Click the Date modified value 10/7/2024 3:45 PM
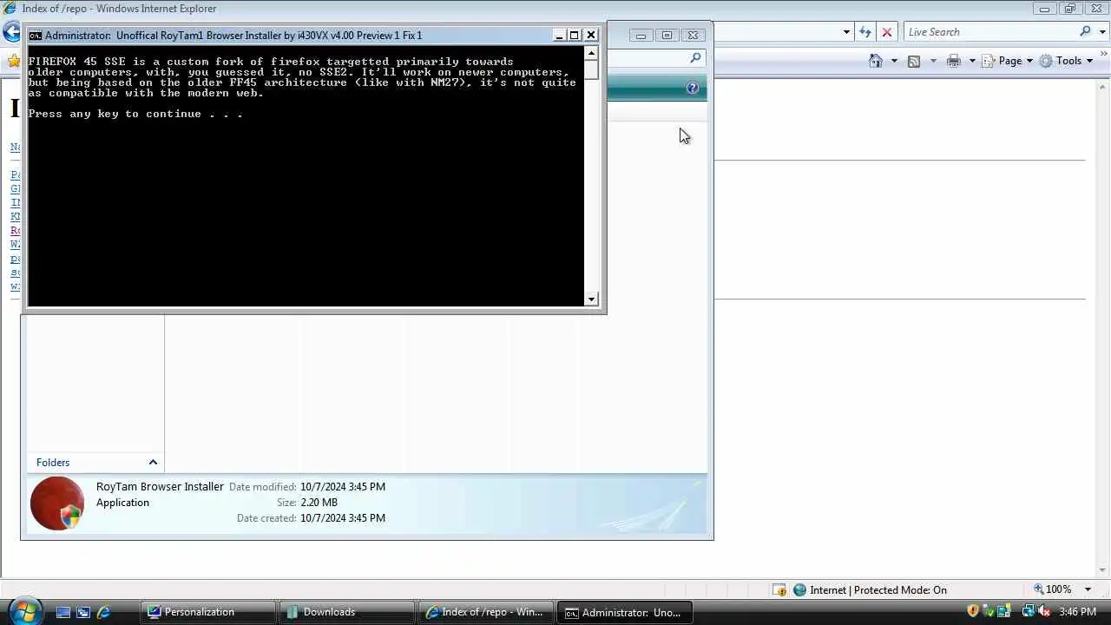The image size is (1111, 625). click(343, 487)
